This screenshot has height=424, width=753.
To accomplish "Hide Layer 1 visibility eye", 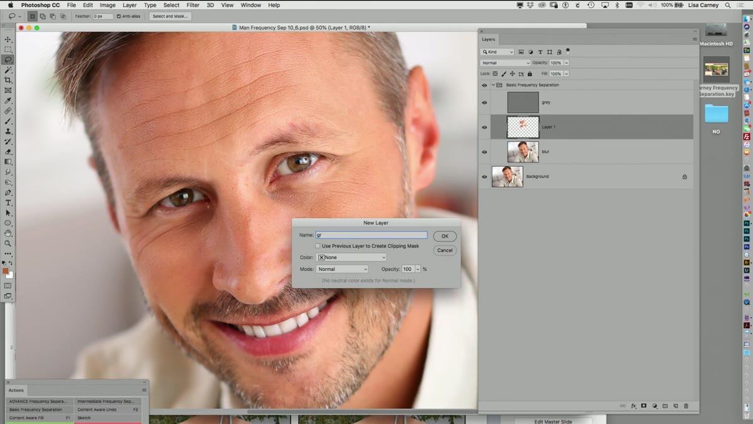I will pos(484,127).
